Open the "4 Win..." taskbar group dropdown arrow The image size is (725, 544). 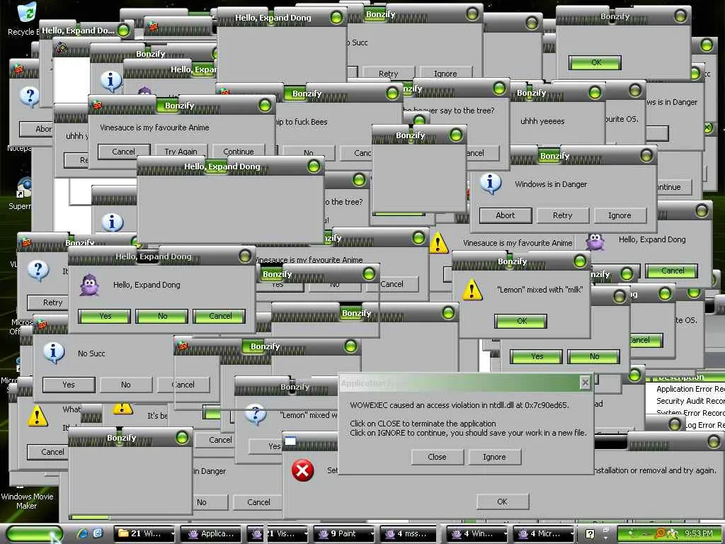point(506,534)
